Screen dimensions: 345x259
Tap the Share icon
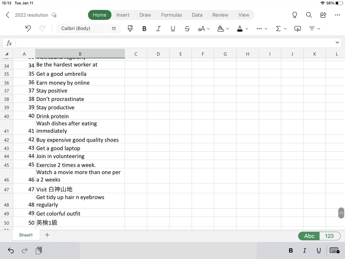pyautogui.click(x=323, y=15)
